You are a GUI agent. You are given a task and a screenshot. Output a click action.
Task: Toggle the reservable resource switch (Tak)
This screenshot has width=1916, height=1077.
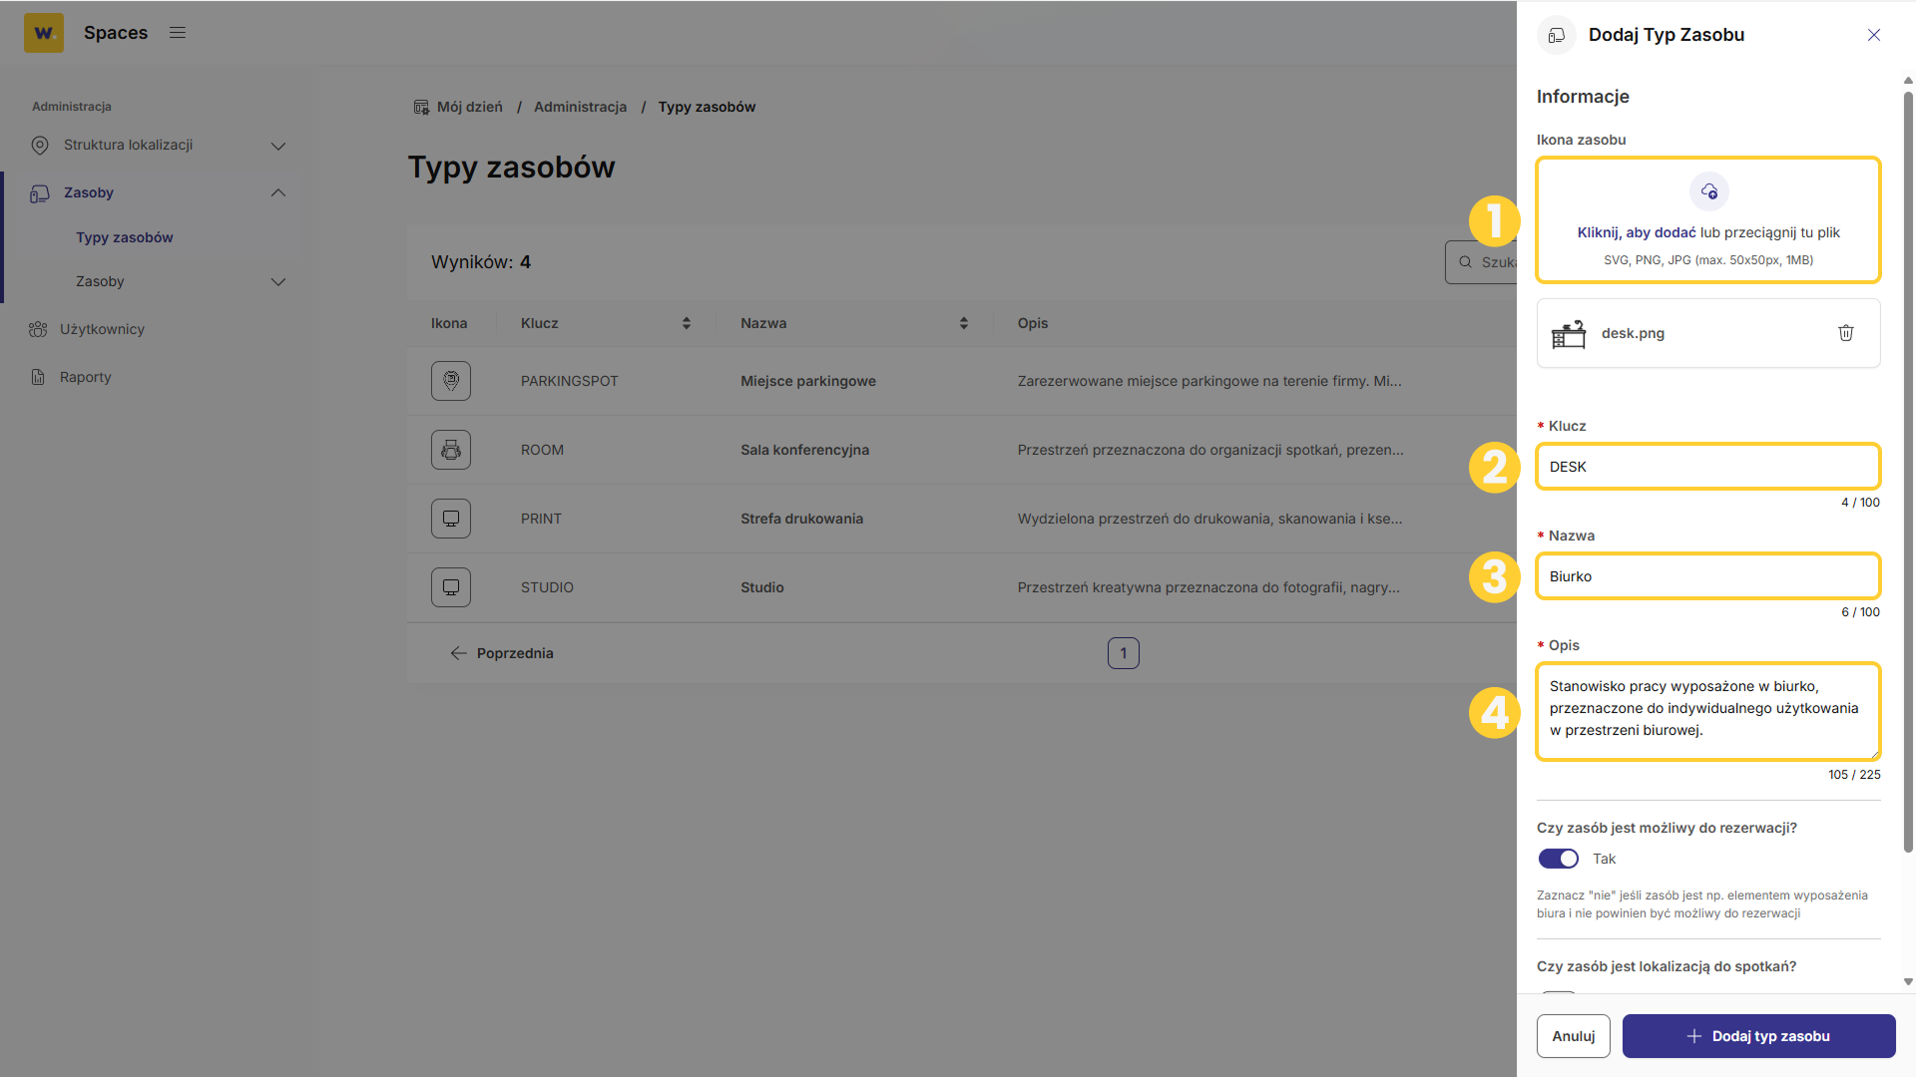[x=1559, y=859]
